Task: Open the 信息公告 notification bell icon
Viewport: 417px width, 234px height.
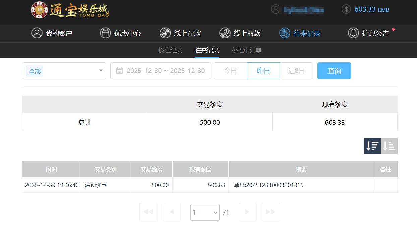Action: (353, 33)
